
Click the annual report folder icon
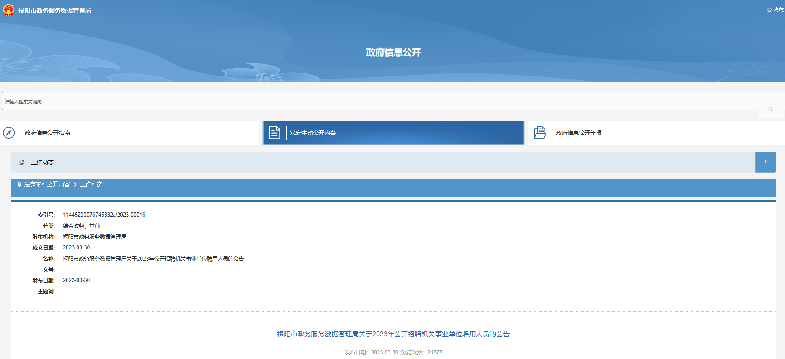(540, 133)
